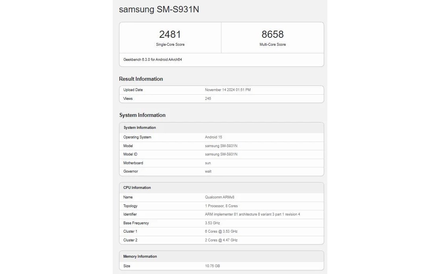The image size is (444, 274).
Task: Click the Multi-Core Score label
Action: (x=272, y=45)
